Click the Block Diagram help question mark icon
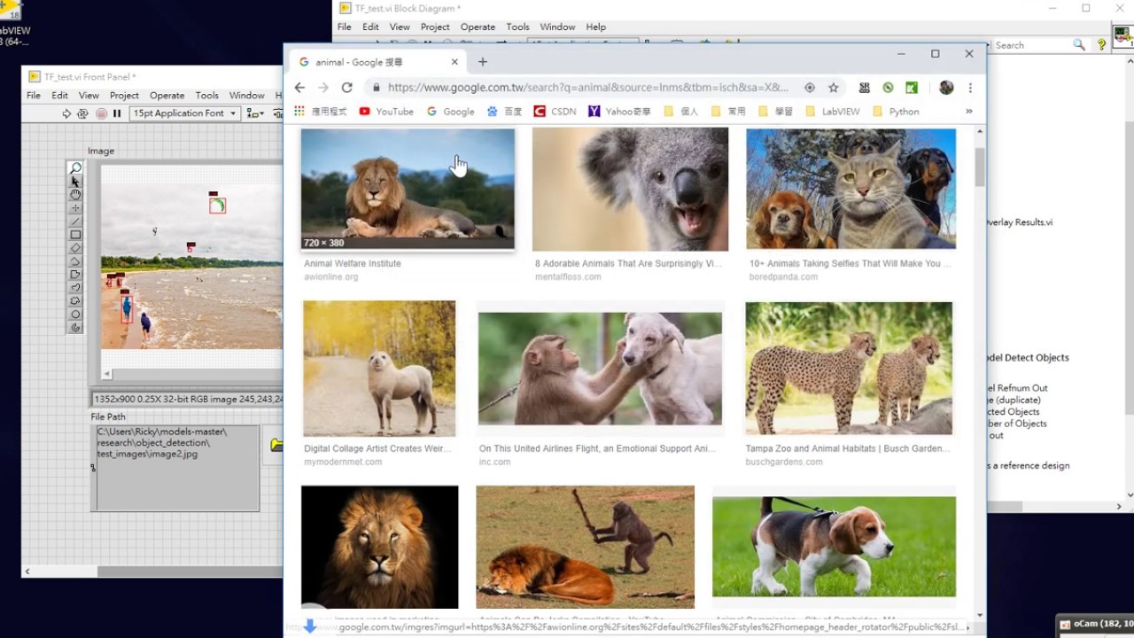1134x638 pixels. click(1102, 44)
